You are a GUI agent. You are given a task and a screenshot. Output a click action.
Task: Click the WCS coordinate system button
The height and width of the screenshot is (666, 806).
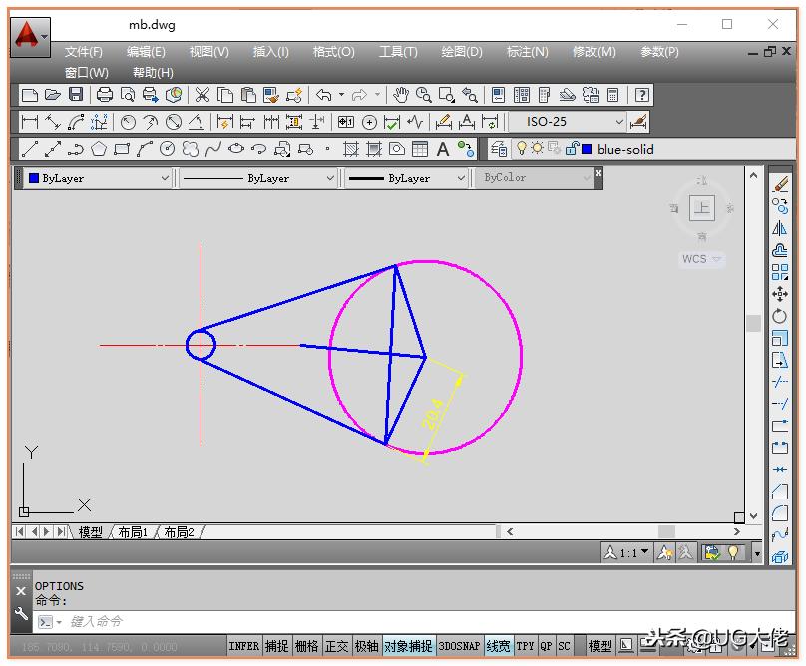tap(701, 259)
